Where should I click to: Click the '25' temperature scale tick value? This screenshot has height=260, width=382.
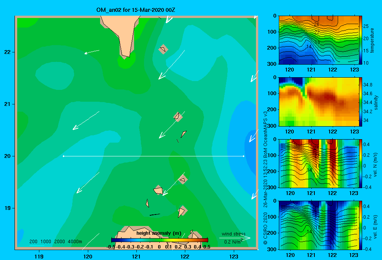366,26
